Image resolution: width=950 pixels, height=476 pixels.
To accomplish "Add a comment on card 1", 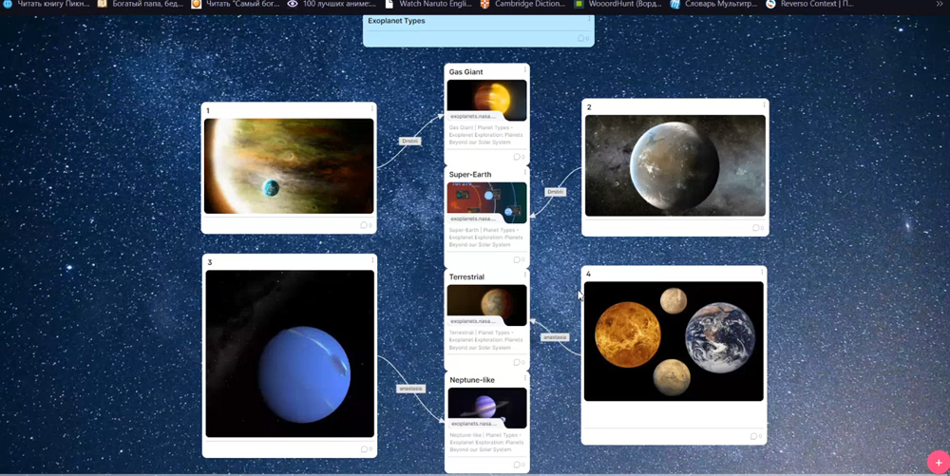I will pyautogui.click(x=366, y=224).
